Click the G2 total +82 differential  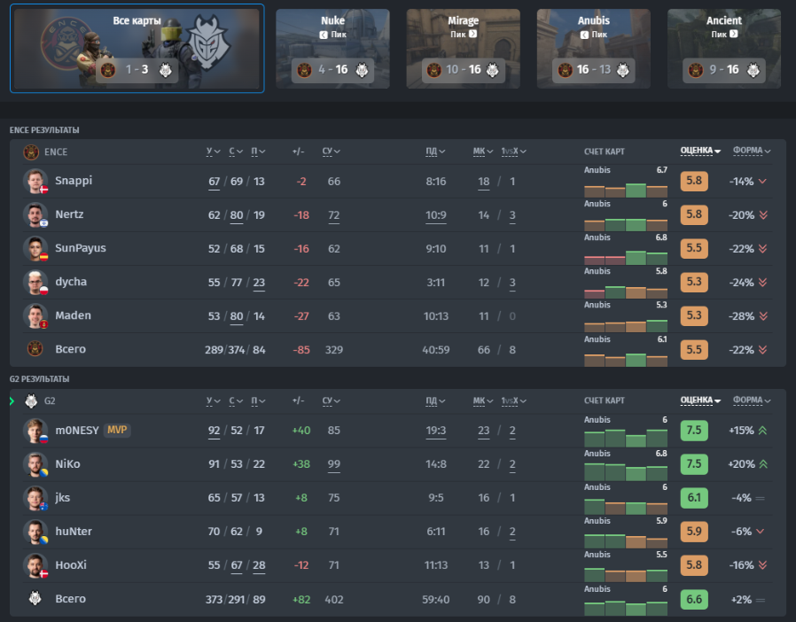301,600
